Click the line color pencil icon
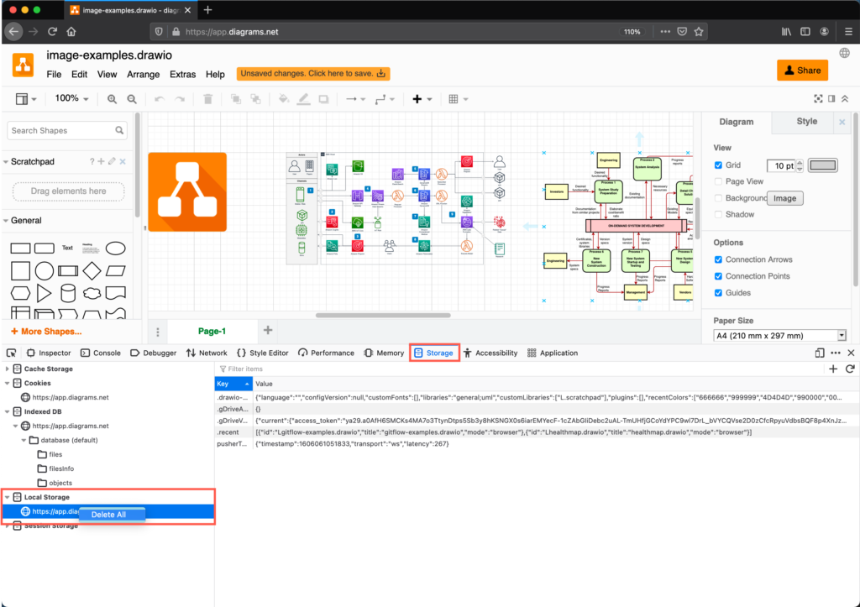The height and width of the screenshot is (607, 860). 303,99
